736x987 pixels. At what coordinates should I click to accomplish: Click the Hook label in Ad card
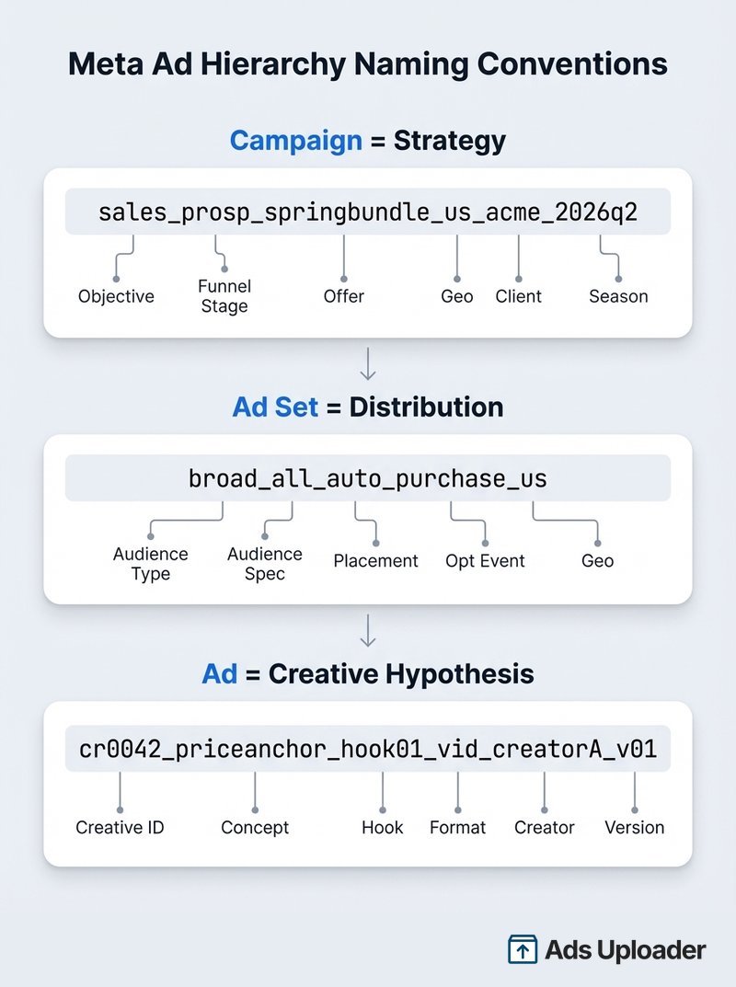coord(383,828)
